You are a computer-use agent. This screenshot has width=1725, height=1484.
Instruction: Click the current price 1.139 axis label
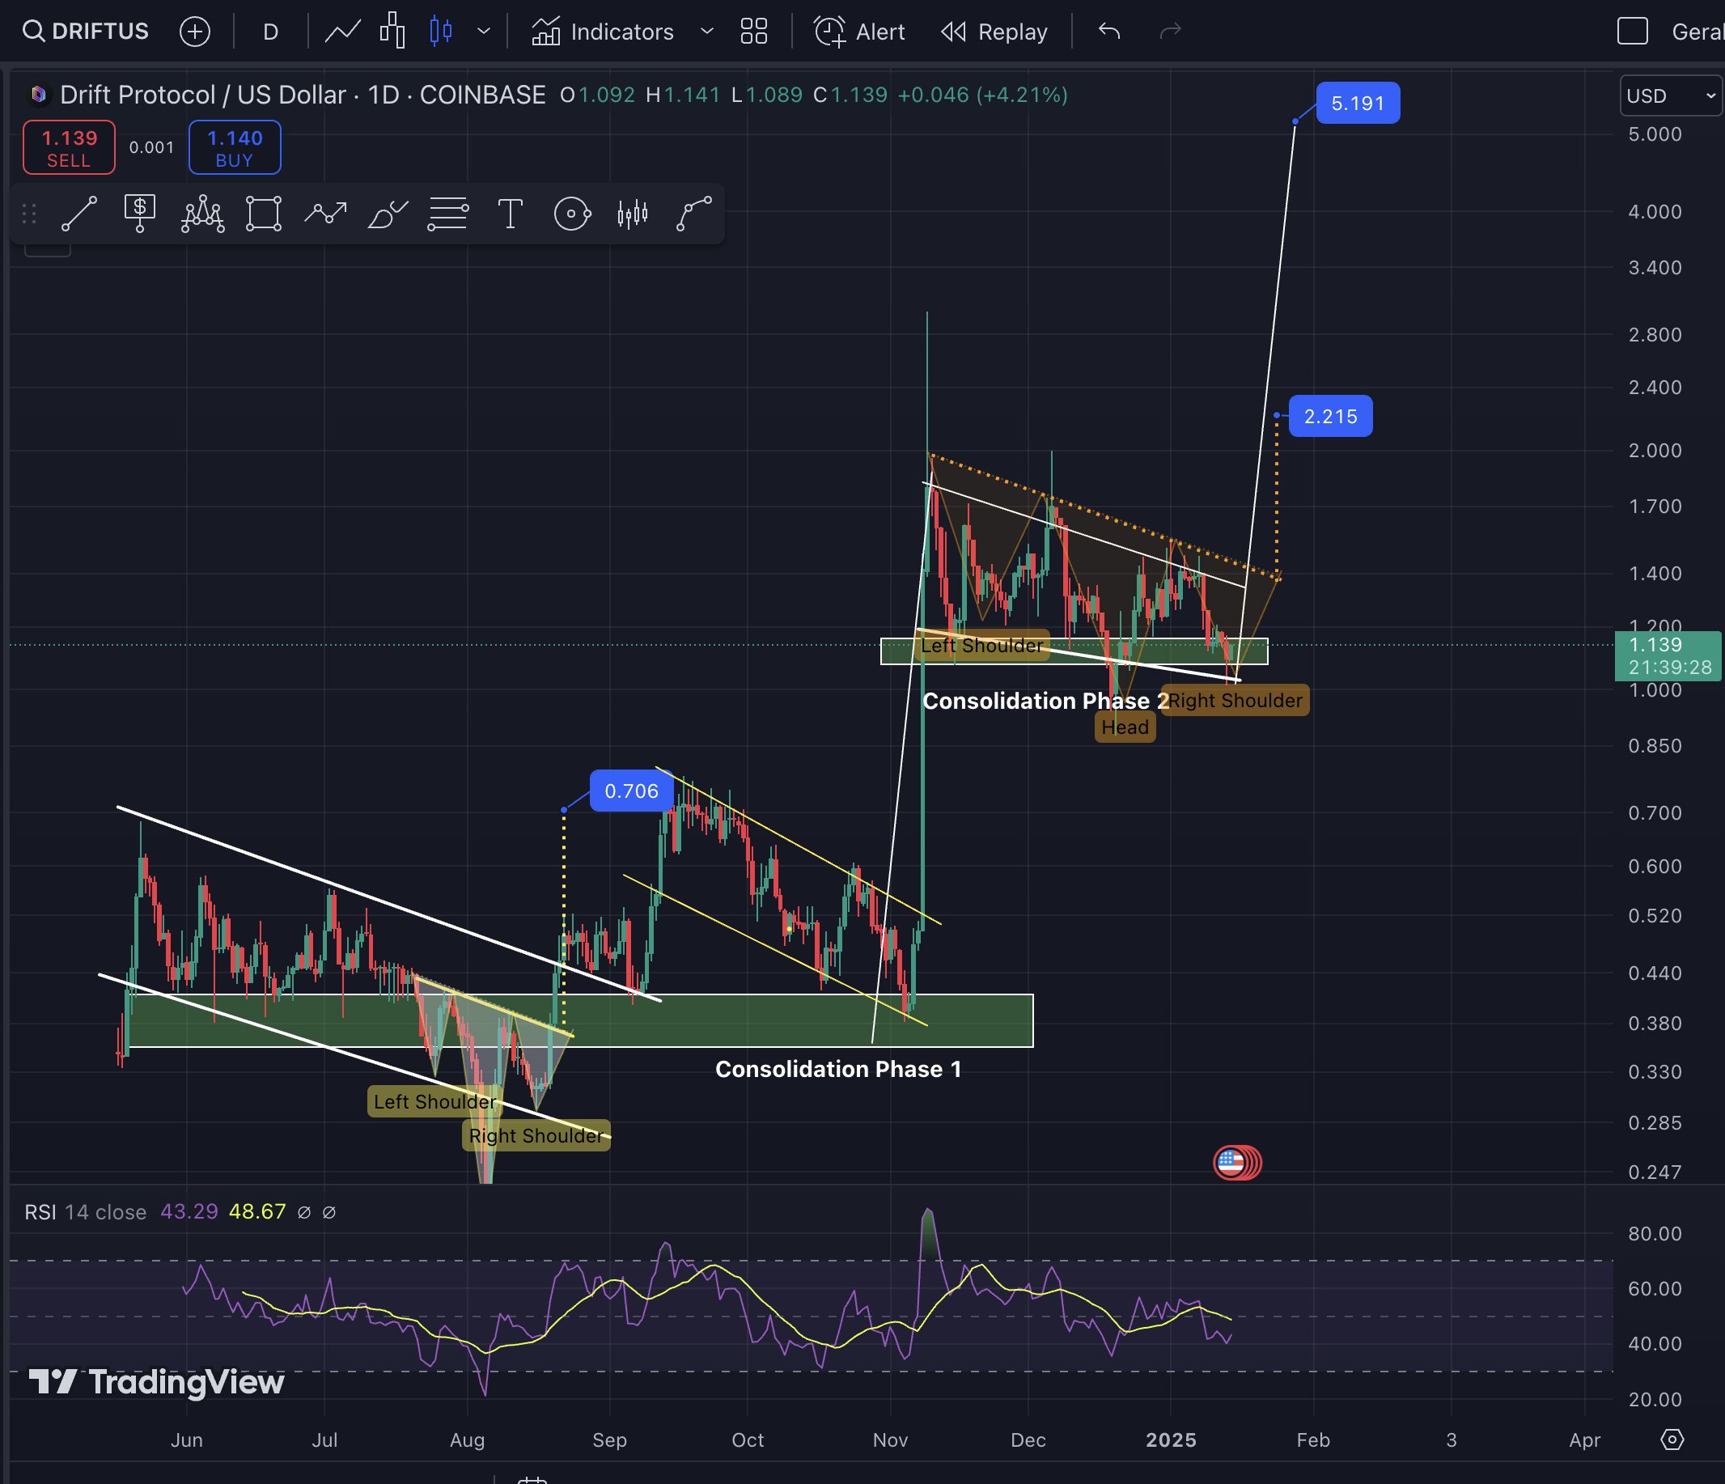1668,656
